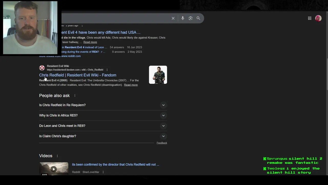Viewport: 328px width, 185px height.
Task: Open 'in Resident Evil 4 instead of Leon' thread
Action: pos(84,47)
